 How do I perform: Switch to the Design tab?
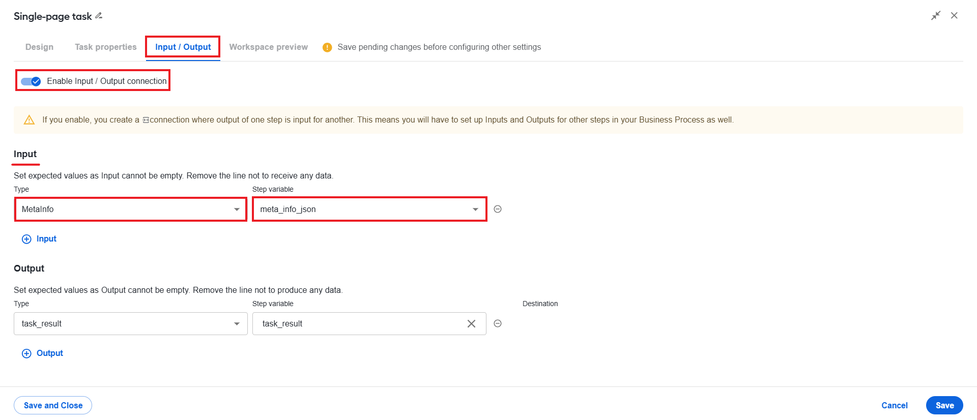pos(39,47)
